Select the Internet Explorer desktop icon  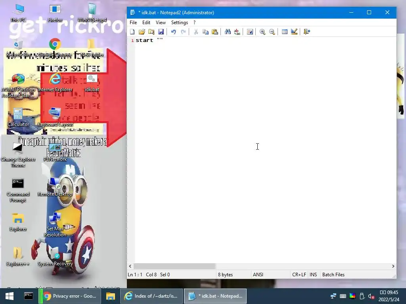pyautogui.click(x=55, y=83)
